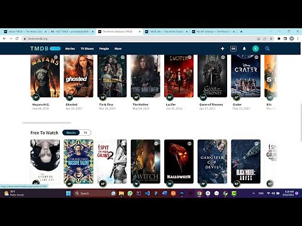Click the Lucifer title link
The width and height of the screenshot is (302, 226).
coord(171,104)
